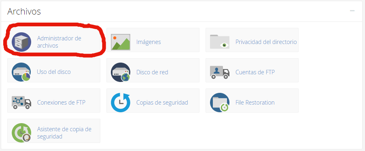Viewport: 365px width, 151px height.
Task: Go to the Imágenes text link
Action: pos(149,42)
